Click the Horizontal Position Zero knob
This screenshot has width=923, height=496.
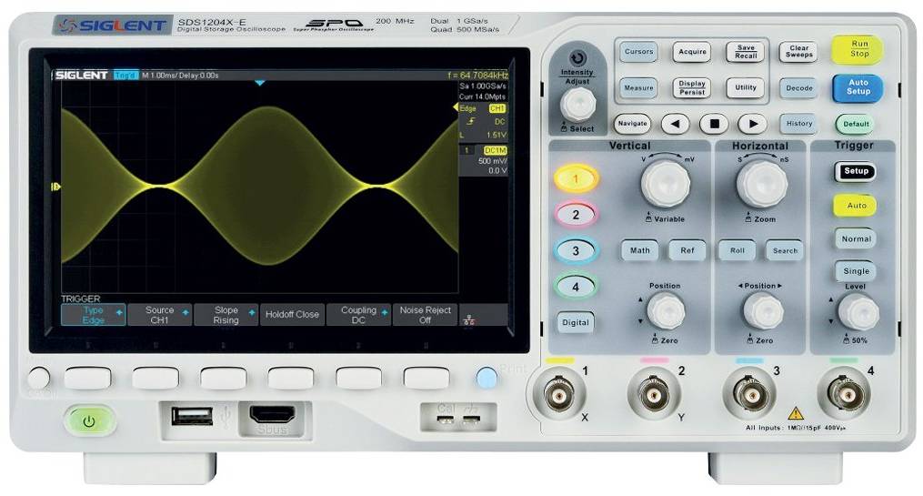tap(763, 311)
